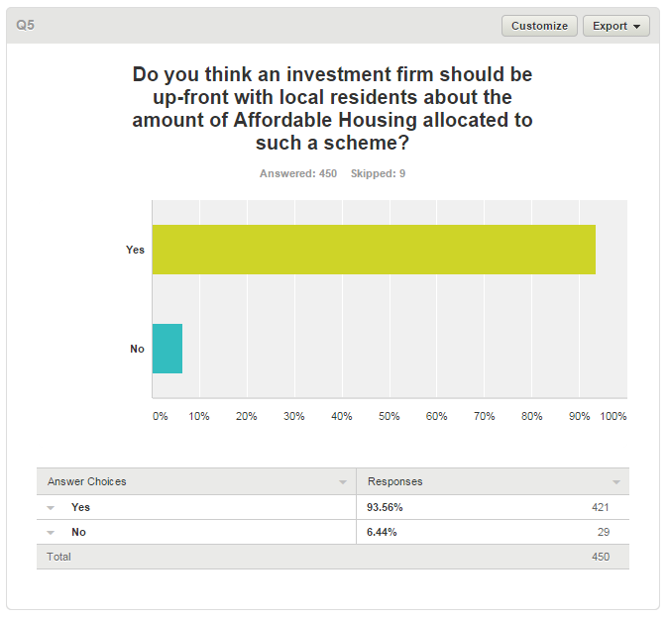
Task: Click the 421 response count
Action: click(601, 507)
